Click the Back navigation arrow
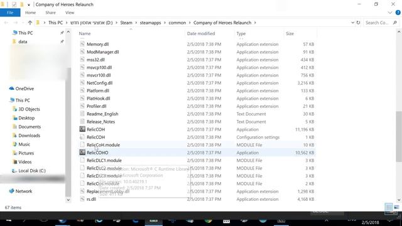The height and width of the screenshot is (226, 402). [x=6, y=23]
